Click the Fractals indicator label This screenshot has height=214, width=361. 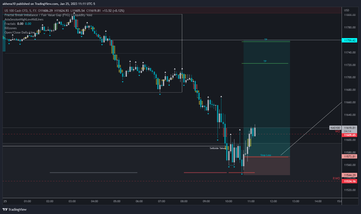click(10, 24)
